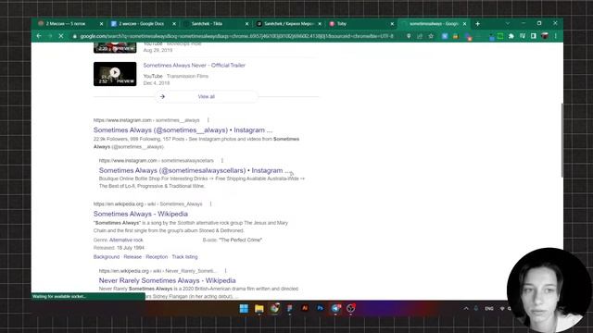Bookmark this page with the star icon

[x=431, y=36]
